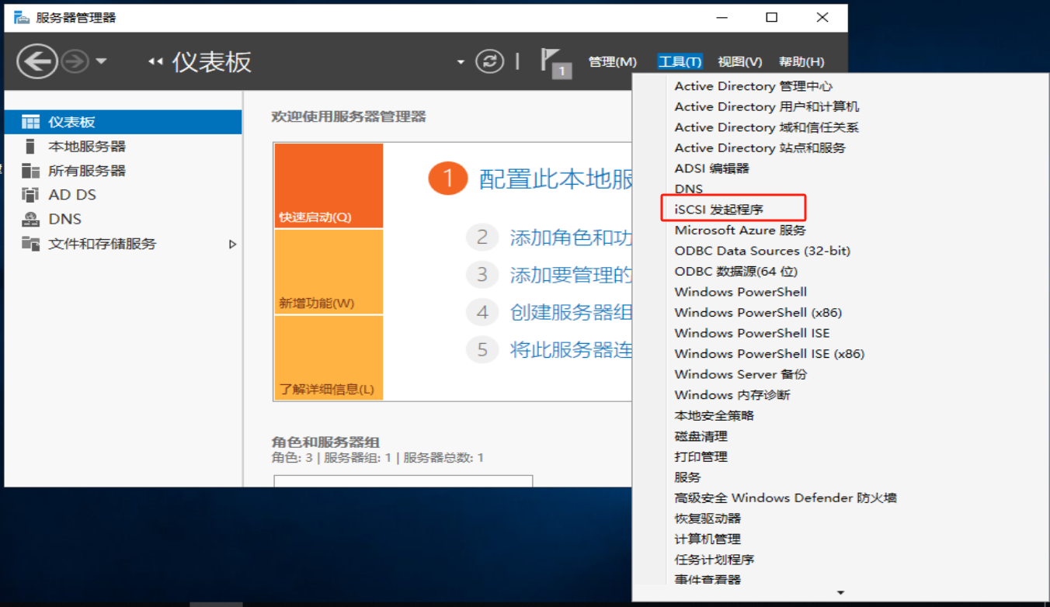Open Windows 内存诊断
Image resolution: width=1050 pixels, height=607 pixels.
(732, 394)
